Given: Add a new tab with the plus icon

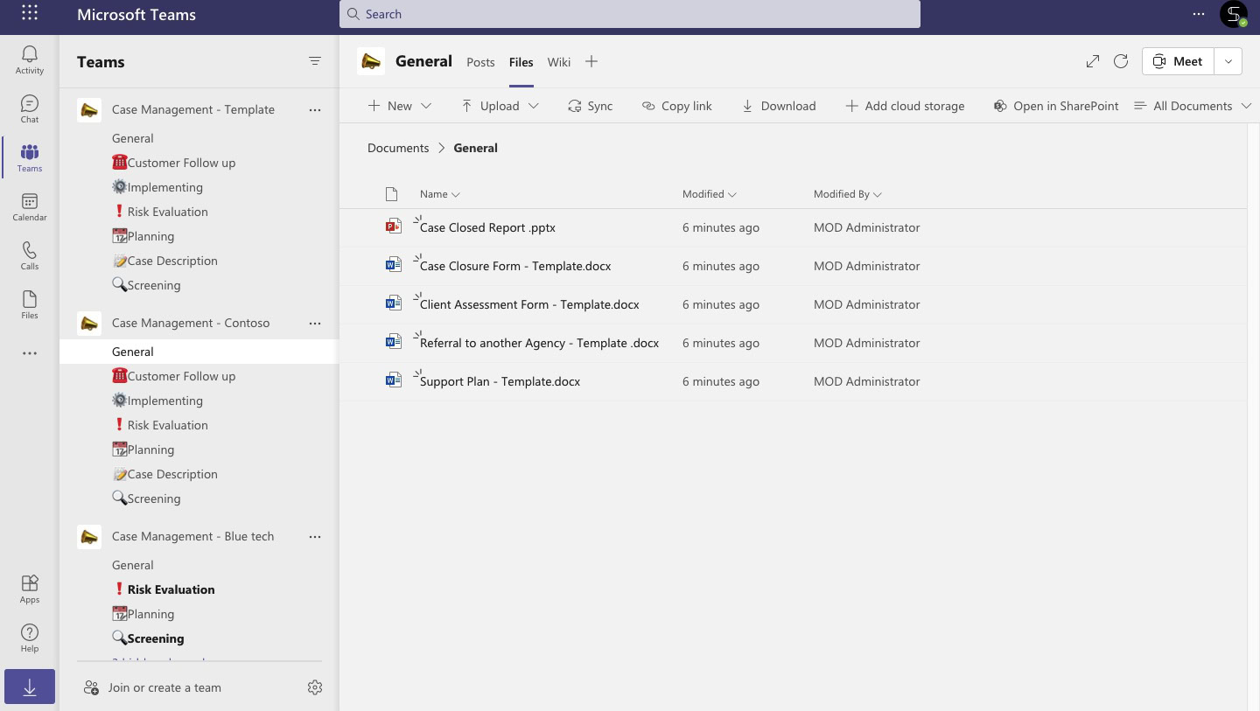Looking at the screenshot, I should pyautogui.click(x=591, y=61).
